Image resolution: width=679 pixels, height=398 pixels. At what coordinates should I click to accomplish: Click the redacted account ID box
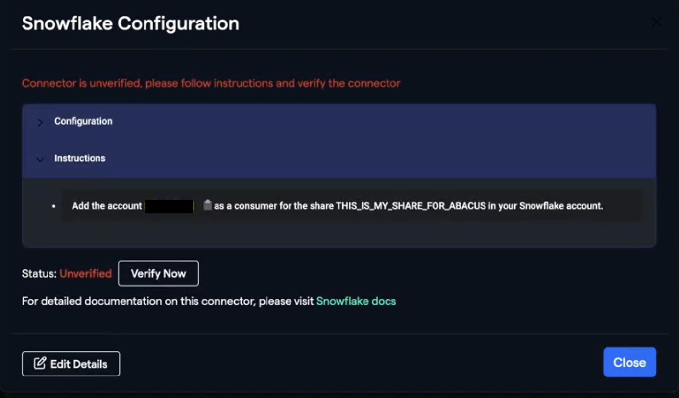click(170, 206)
